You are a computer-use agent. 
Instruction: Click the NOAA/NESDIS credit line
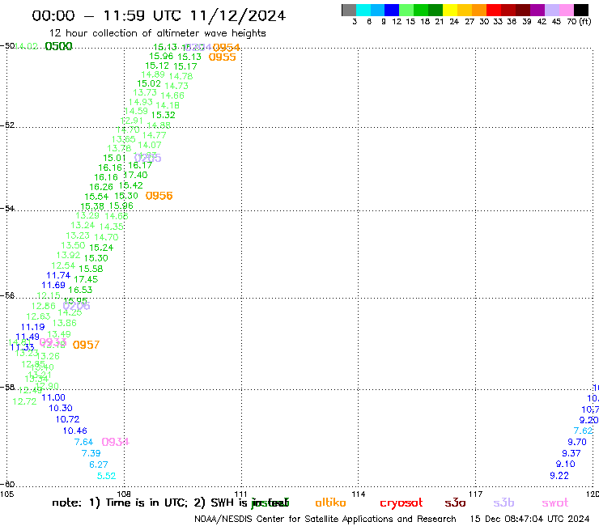[x=325, y=519]
